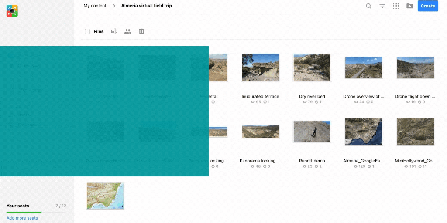
Task: Open the MiniHollywood_Go... thumbnail
Action: (416, 132)
